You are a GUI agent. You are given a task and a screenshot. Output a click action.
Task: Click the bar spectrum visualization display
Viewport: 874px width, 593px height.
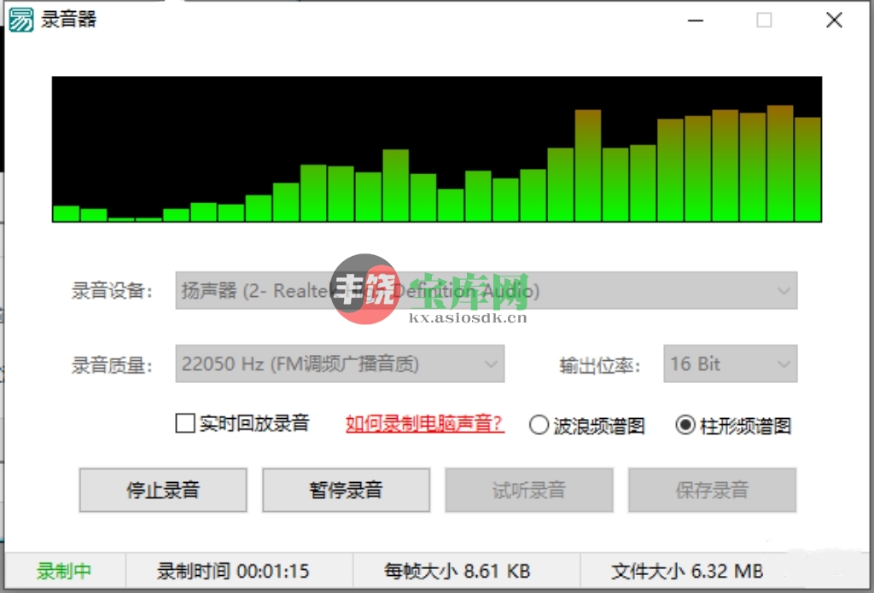[x=437, y=149]
